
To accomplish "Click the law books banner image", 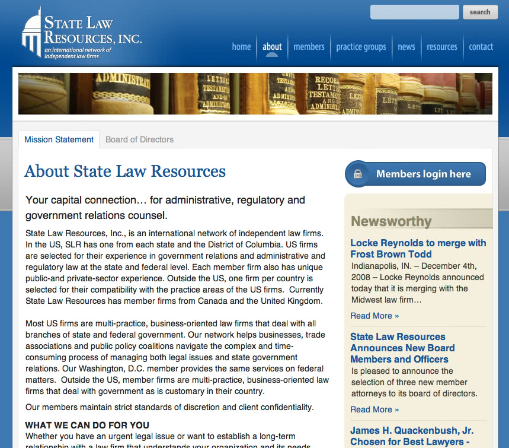I will 255,94.
